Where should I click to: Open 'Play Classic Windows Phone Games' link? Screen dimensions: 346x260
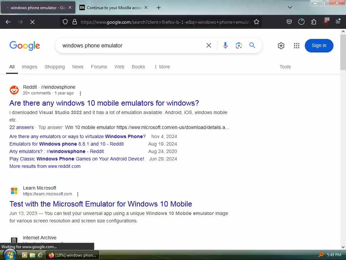77,159
